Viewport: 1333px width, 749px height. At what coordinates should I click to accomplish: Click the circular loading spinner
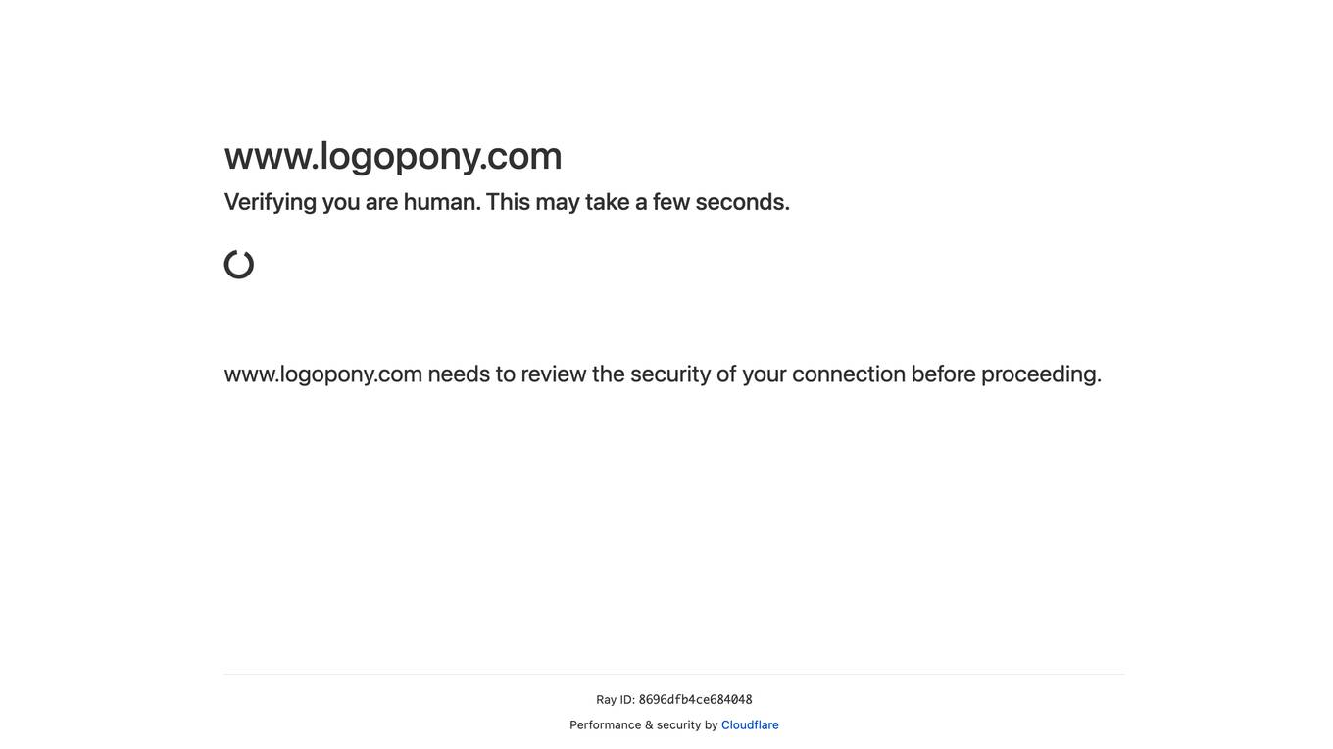tap(239, 265)
